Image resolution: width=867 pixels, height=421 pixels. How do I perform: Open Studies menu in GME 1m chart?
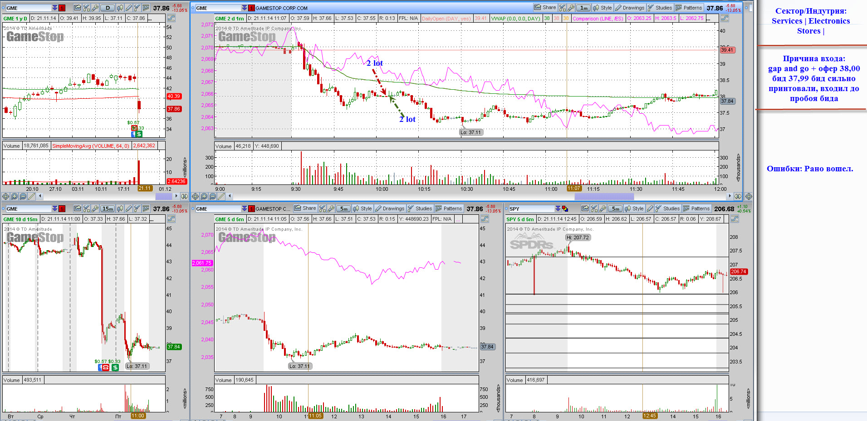pos(660,8)
